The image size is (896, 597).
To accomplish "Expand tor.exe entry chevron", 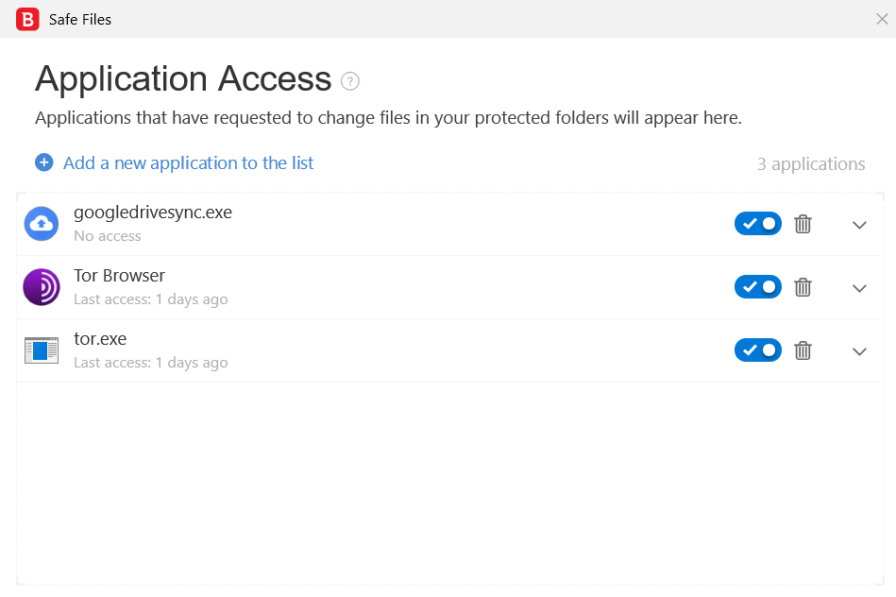I will [859, 351].
